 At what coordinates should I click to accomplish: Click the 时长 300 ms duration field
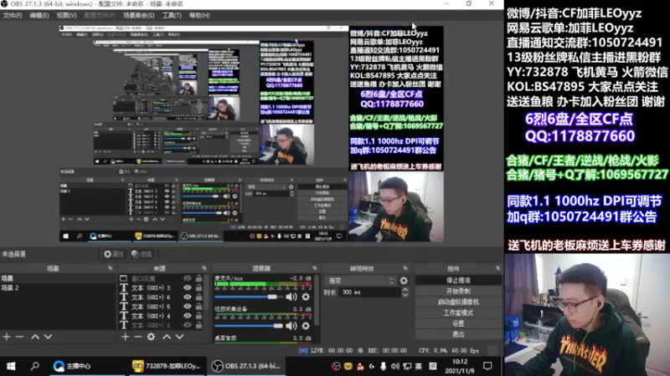(370, 292)
